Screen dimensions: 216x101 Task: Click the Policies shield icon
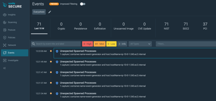pos(5,38)
